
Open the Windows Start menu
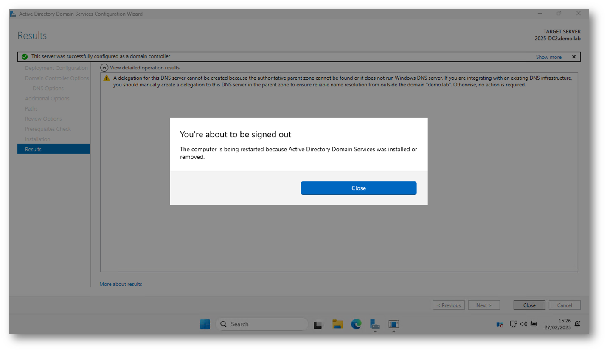(205, 324)
